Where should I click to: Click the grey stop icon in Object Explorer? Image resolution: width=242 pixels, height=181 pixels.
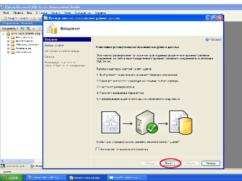click(x=34, y=28)
